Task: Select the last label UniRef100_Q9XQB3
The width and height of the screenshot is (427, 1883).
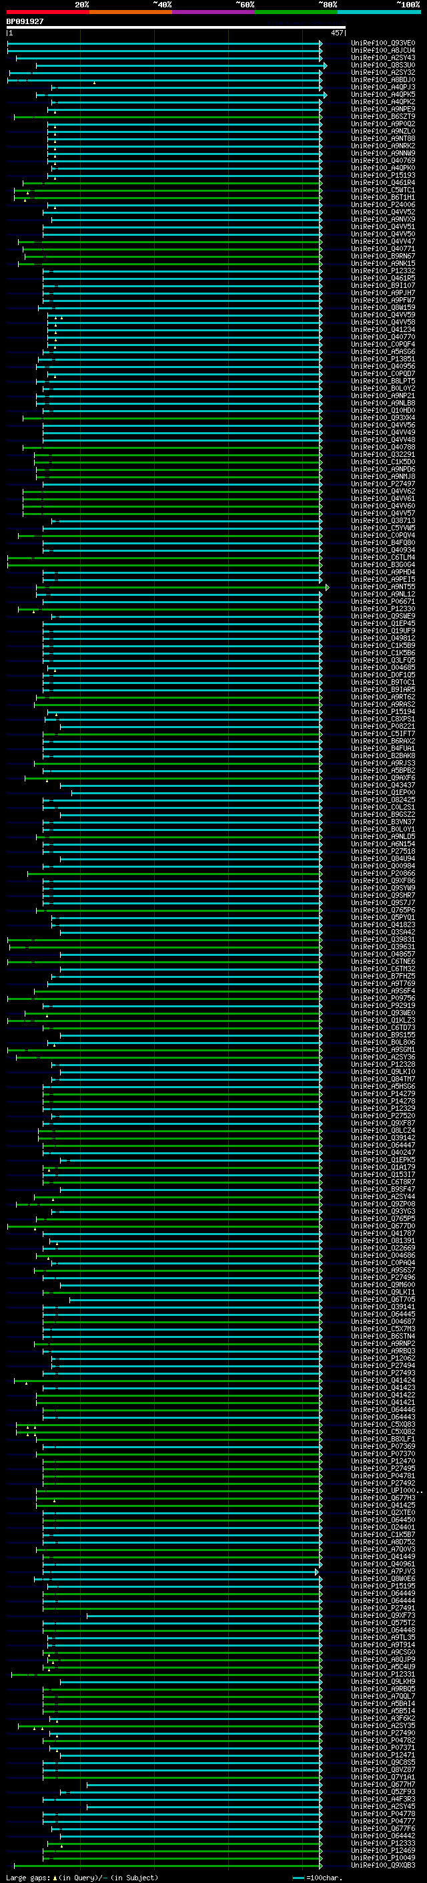Action: pos(383,1865)
